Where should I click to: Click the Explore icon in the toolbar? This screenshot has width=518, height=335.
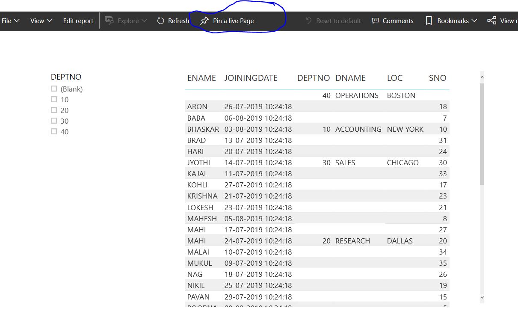point(110,21)
